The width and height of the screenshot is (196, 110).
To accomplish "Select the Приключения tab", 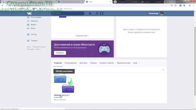I will click(x=123, y=63).
